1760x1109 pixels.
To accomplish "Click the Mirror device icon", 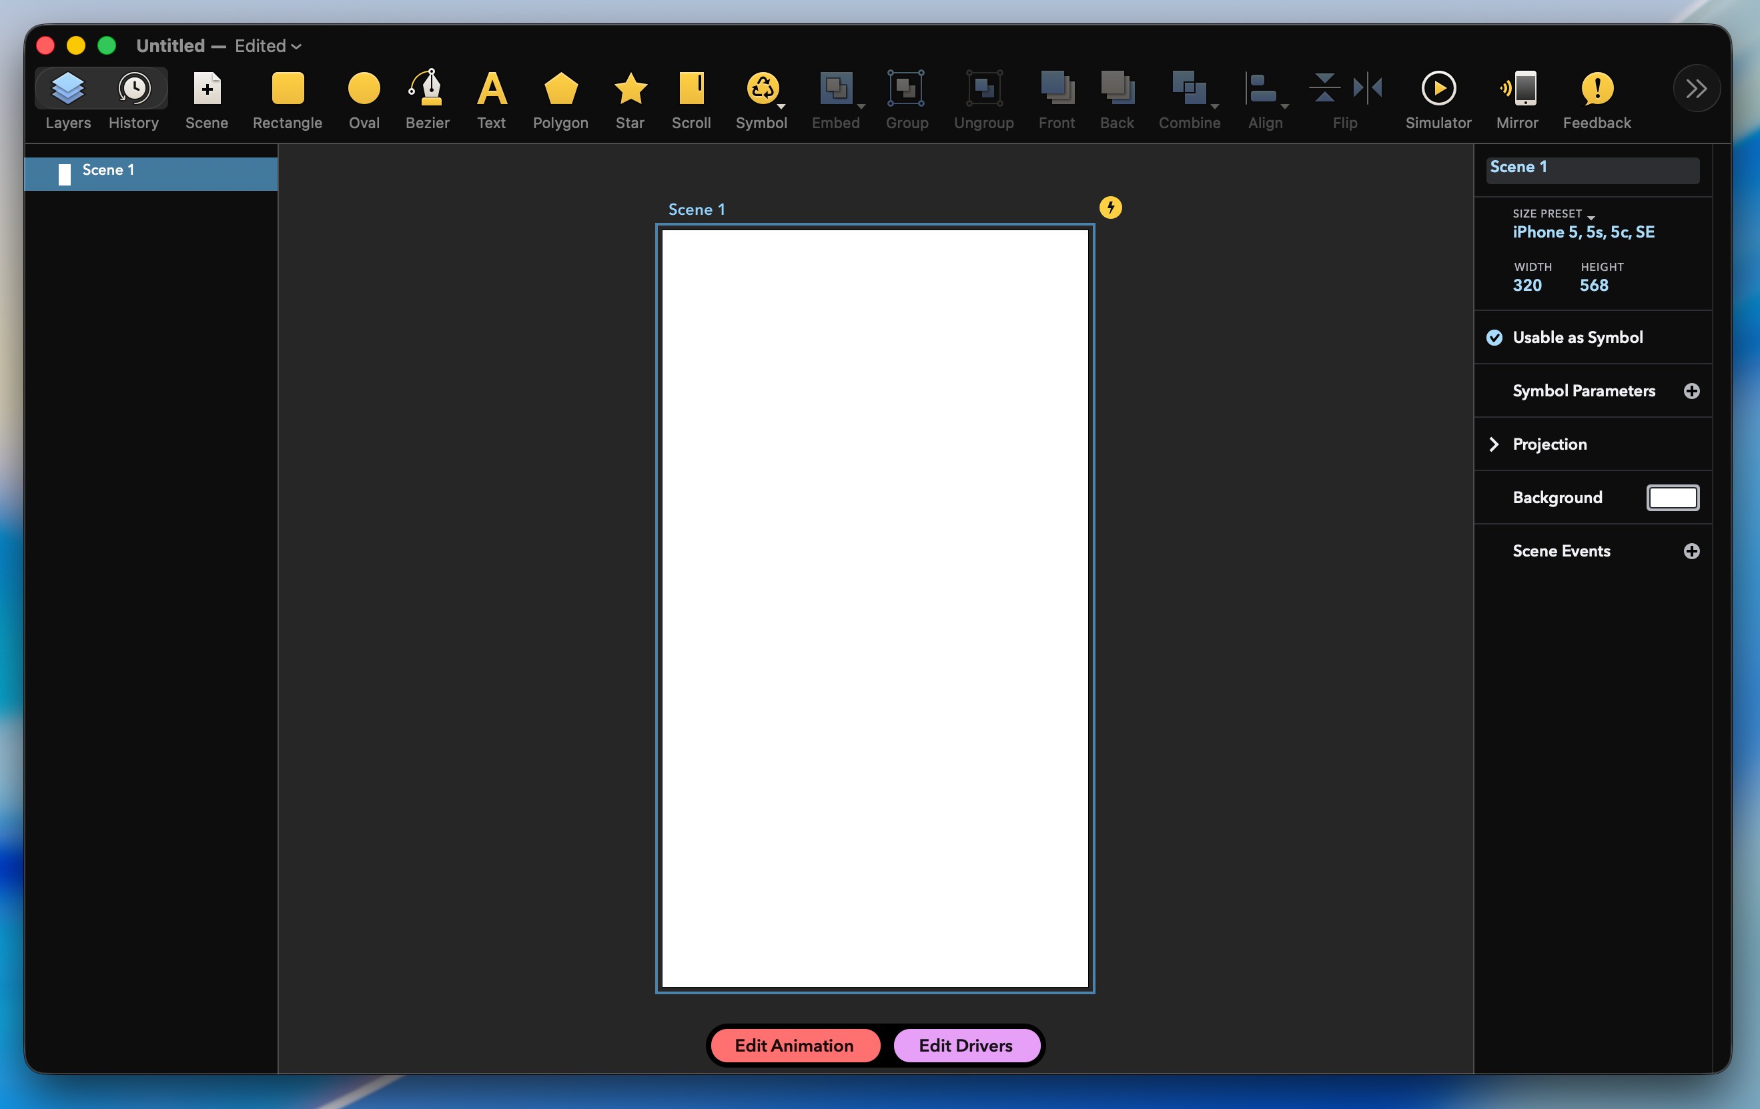I will [x=1517, y=89].
